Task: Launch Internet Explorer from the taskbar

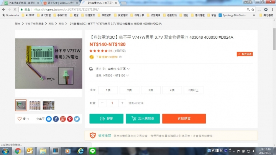Action: [80, 151]
